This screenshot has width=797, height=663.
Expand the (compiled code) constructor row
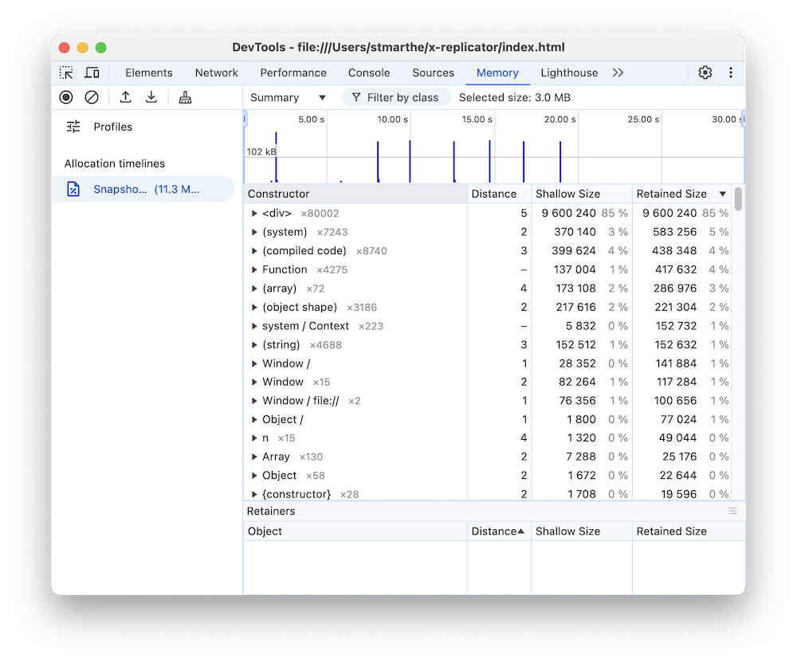(254, 250)
